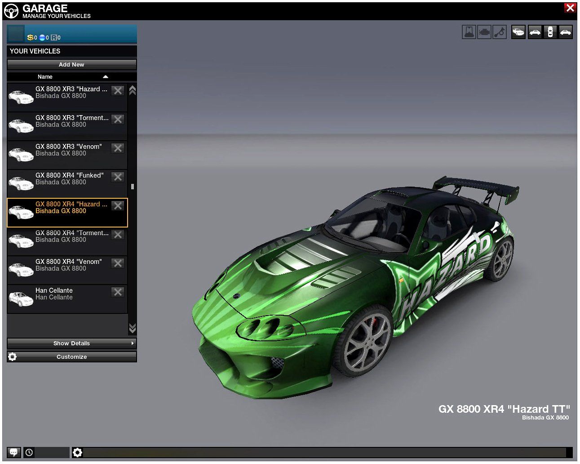The height and width of the screenshot is (464, 580).
Task: Click the horn icon in top toolbar
Action: click(x=499, y=32)
